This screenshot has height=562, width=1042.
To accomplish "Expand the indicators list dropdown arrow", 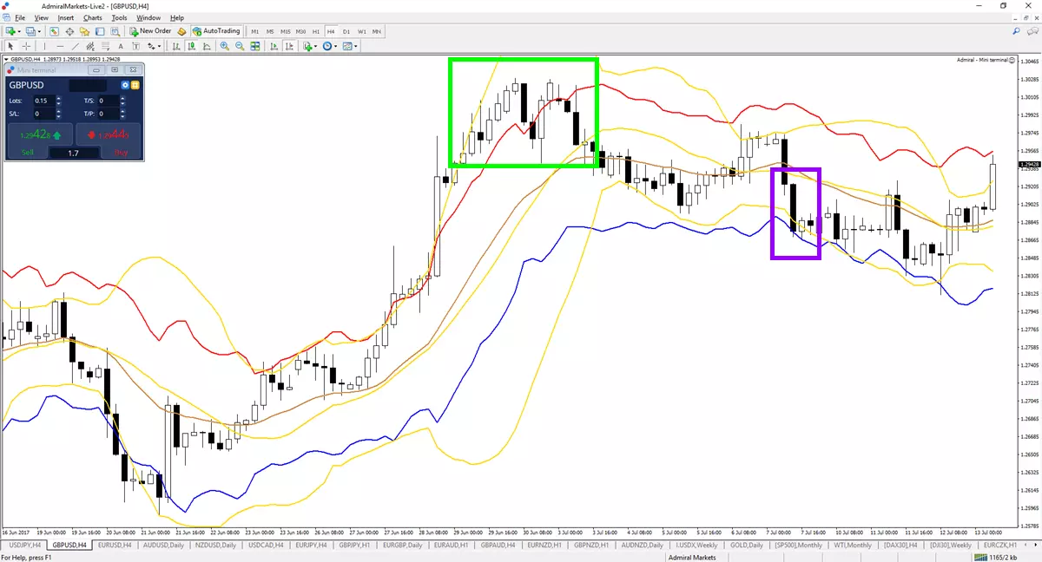I will (x=315, y=46).
